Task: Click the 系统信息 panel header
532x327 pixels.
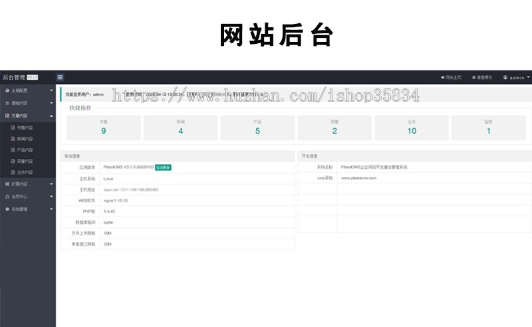Action: [x=178, y=156]
